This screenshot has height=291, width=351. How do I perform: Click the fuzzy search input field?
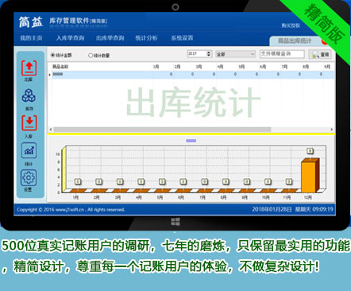coord(282,54)
